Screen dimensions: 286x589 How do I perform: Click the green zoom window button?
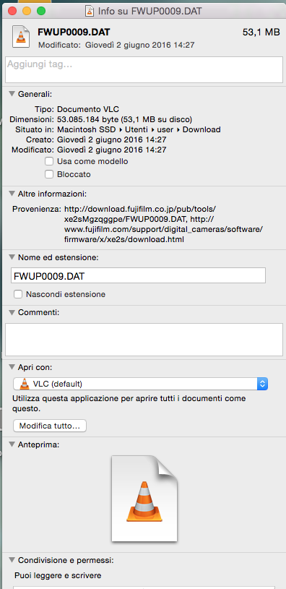pyautogui.click(x=41, y=11)
